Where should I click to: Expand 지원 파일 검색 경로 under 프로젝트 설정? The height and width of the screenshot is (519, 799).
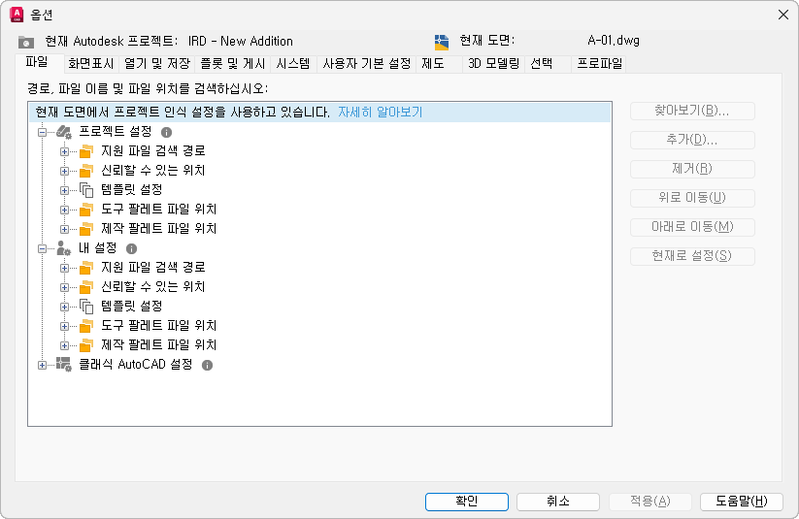[64, 151]
